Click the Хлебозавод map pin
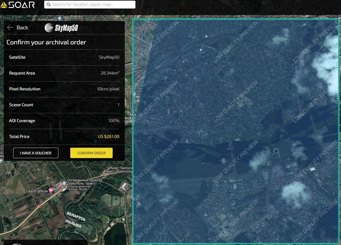This screenshot has width=341, height=245. (60, 18)
